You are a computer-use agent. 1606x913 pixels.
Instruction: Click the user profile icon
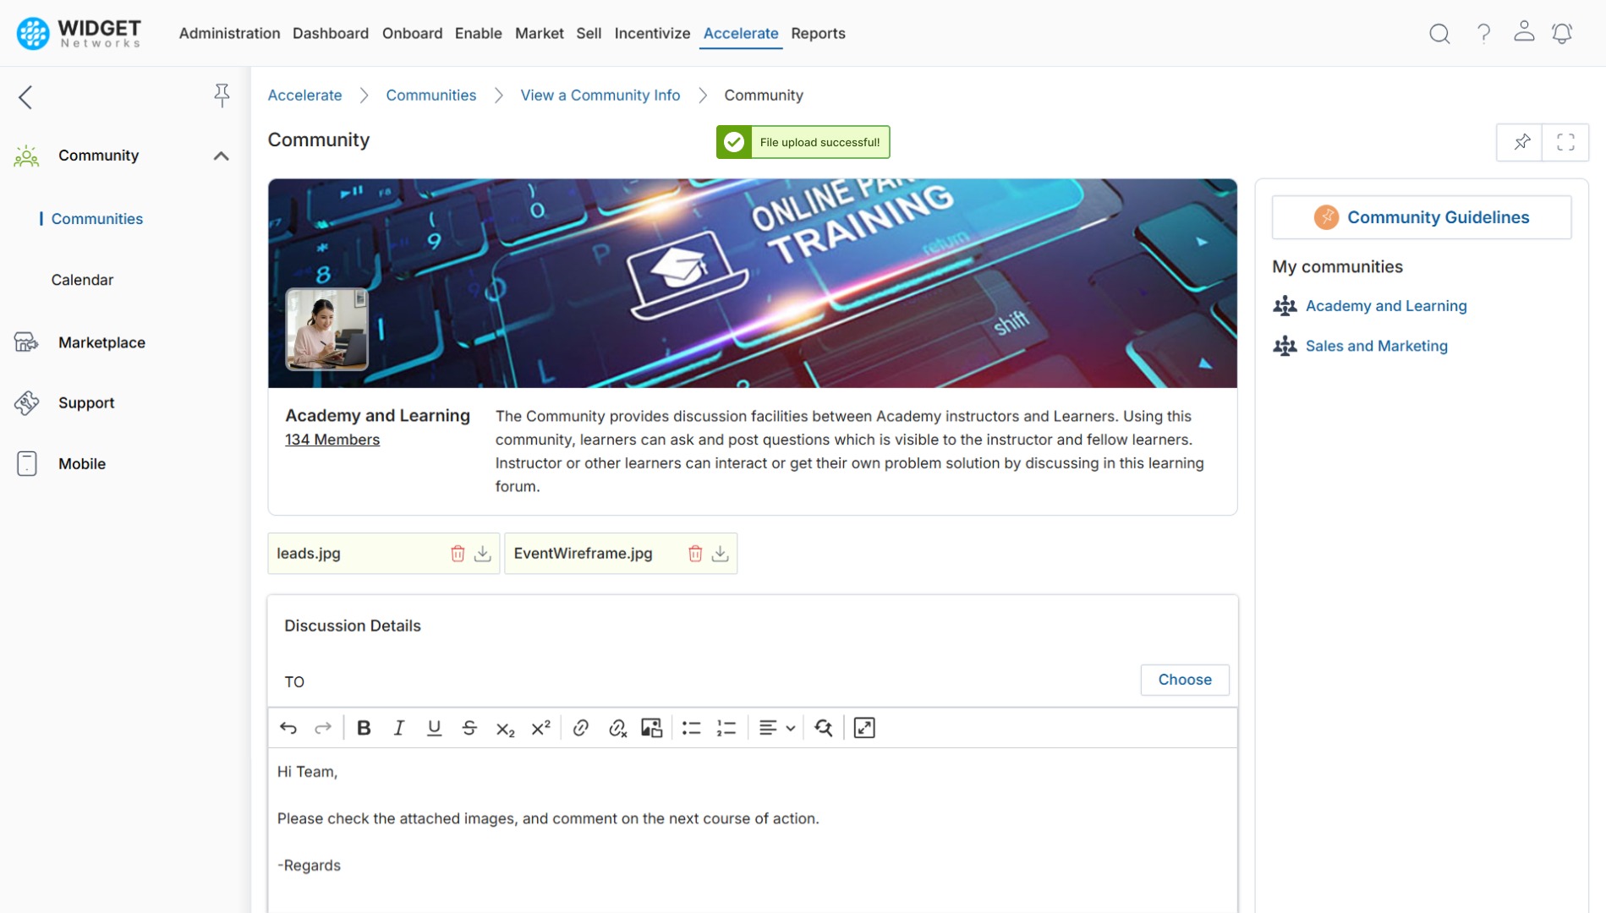(x=1525, y=31)
